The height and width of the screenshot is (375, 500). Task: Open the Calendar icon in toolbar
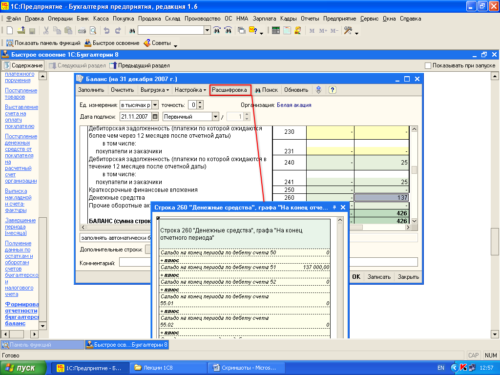point(287,31)
